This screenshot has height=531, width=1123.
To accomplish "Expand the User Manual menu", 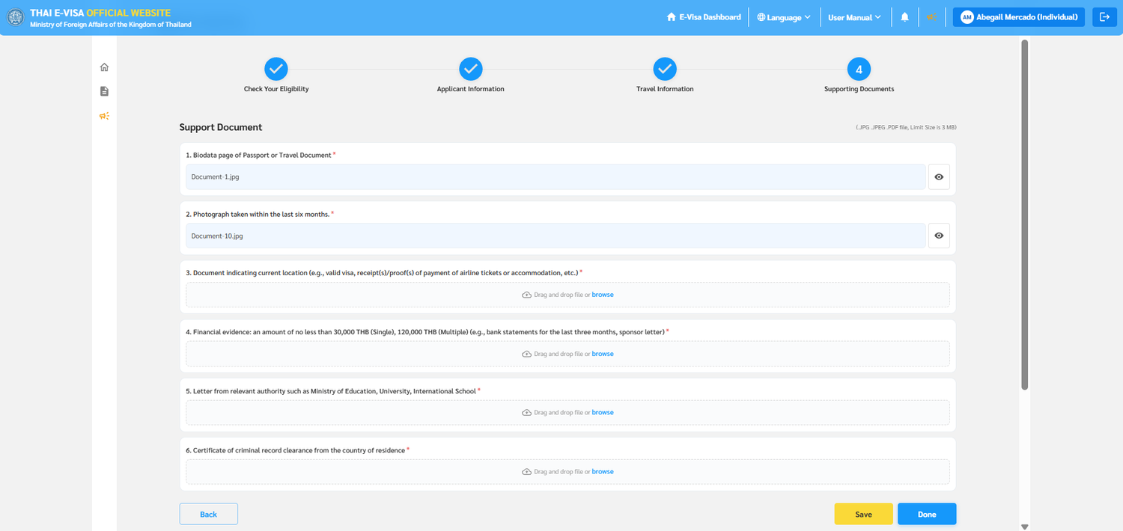I will [854, 17].
